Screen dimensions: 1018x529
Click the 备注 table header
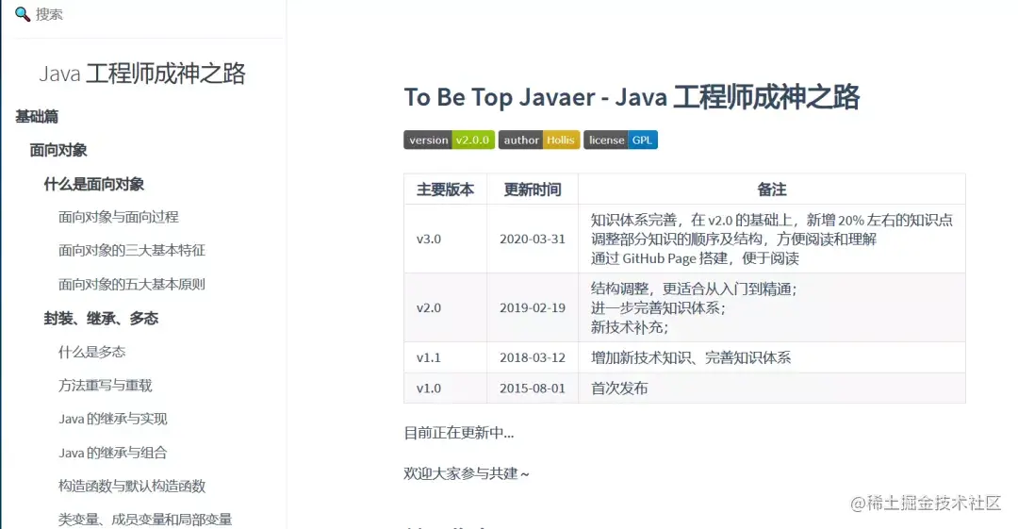click(771, 190)
